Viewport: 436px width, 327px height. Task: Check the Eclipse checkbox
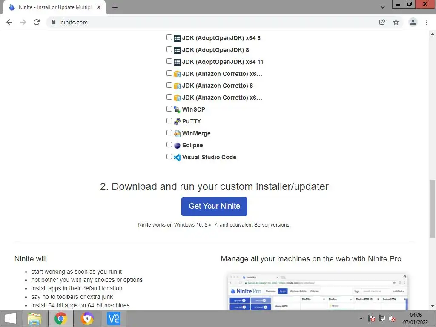(169, 145)
